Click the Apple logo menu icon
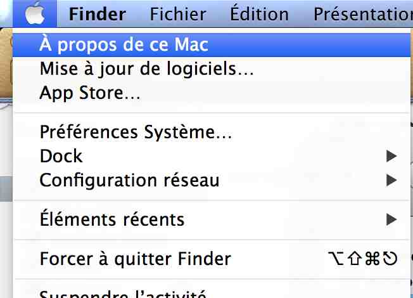413x298 pixels. click(x=34, y=13)
